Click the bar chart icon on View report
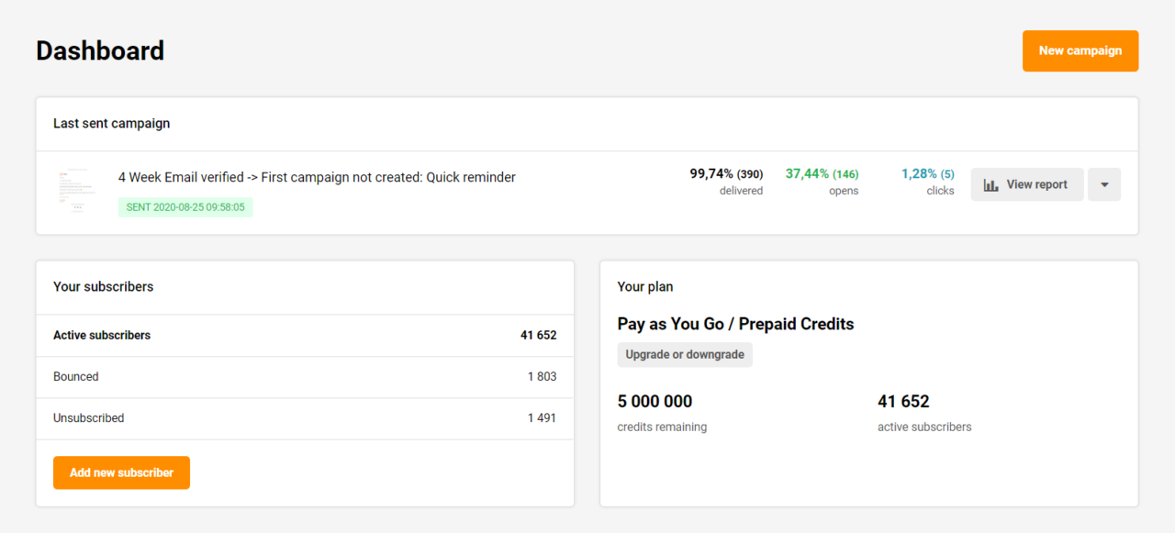 pos(990,184)
